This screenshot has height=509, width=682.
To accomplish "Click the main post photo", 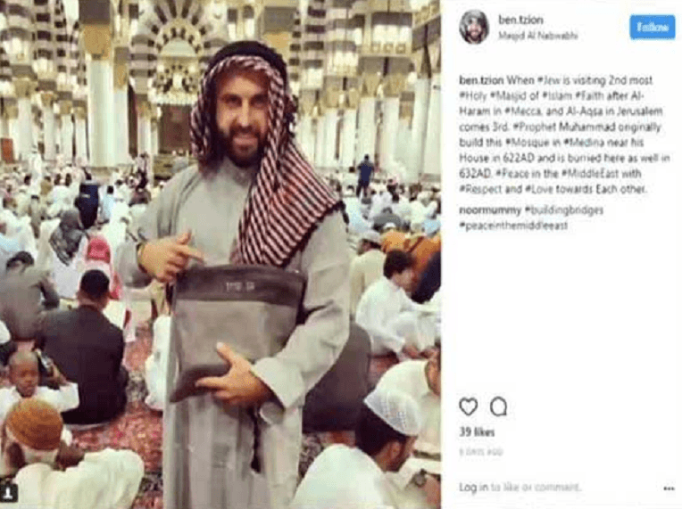I will pyautogui.click(x=220, y=255).
